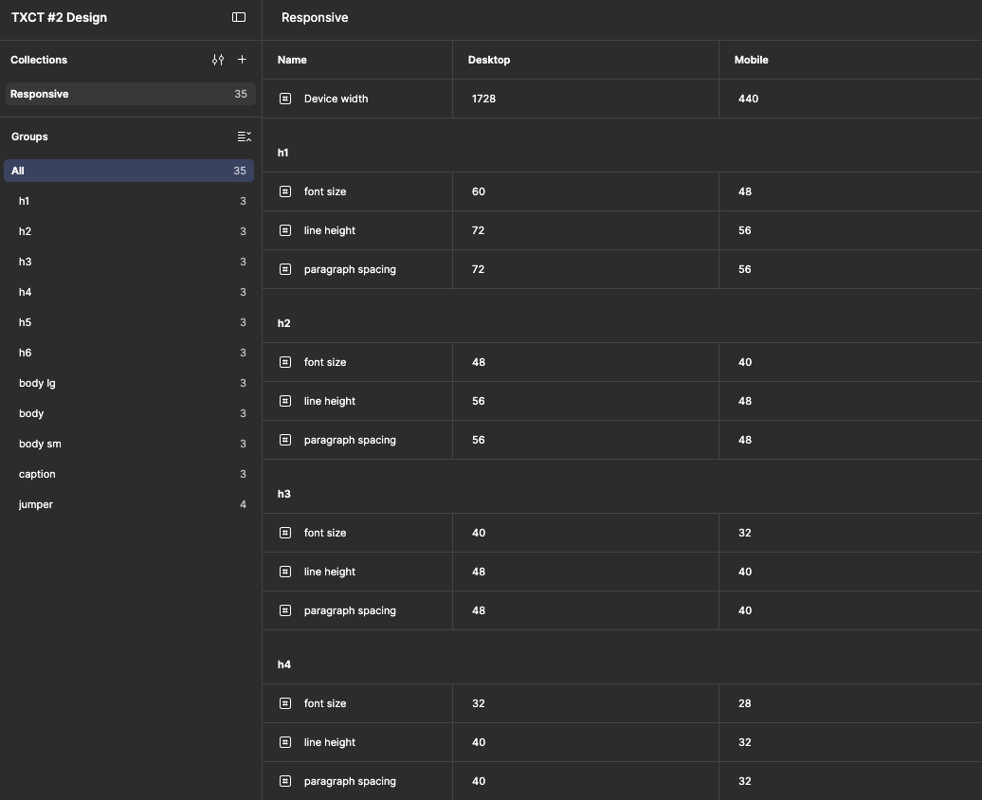Select the h3 group in sidebar
Image resolution: width=982 pixels, height=800 pixels.
point(129,262)
